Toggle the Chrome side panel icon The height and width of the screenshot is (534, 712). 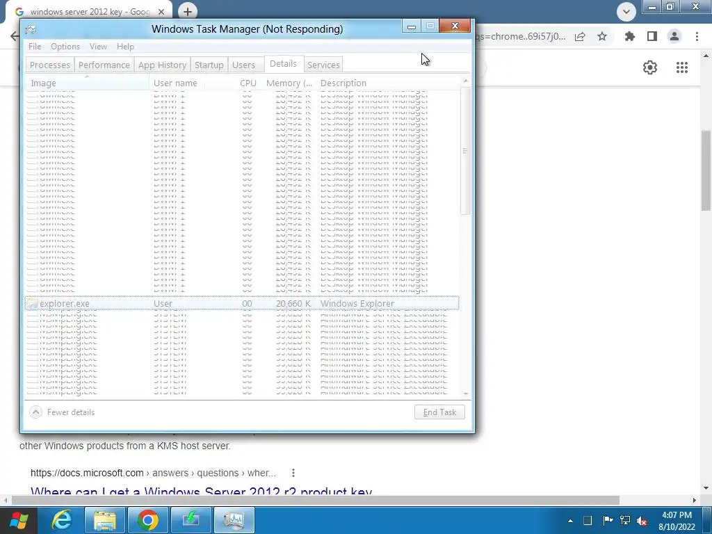[652, 36]
